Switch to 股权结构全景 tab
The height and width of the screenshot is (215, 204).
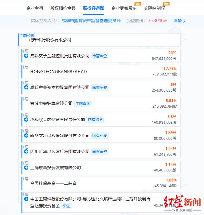coord(63,8)
